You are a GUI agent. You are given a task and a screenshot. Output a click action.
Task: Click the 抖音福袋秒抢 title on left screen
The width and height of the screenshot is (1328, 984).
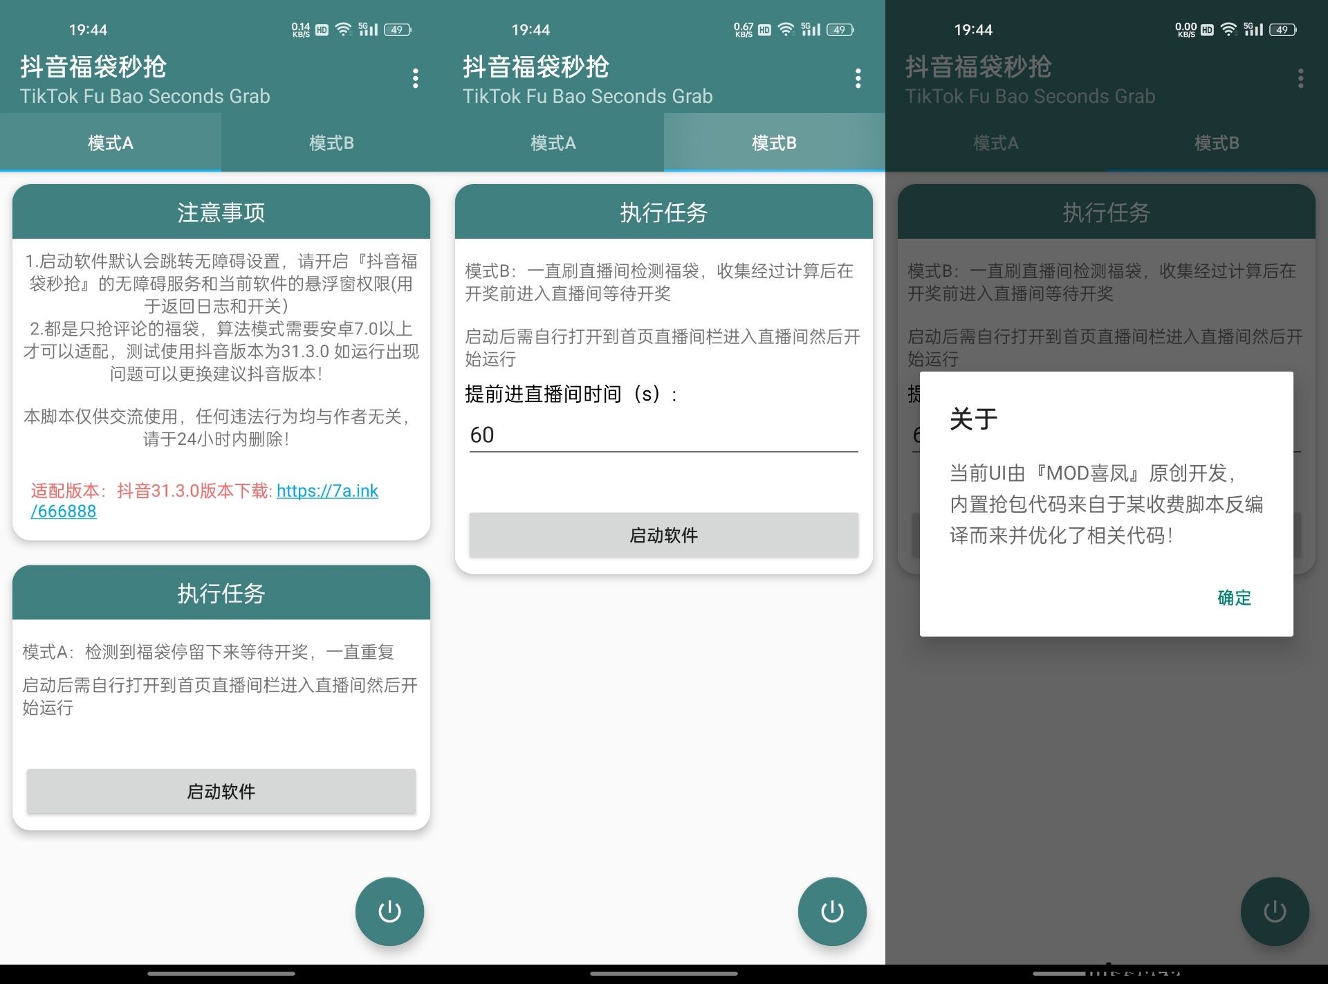pyautogui.click(x=93, y=67)
